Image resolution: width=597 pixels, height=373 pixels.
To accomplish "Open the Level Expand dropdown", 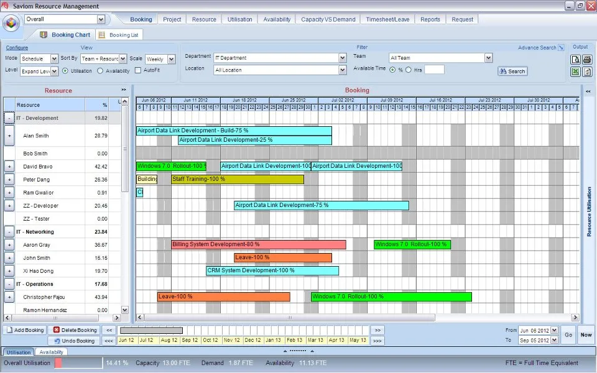I will tap(54, 71).
